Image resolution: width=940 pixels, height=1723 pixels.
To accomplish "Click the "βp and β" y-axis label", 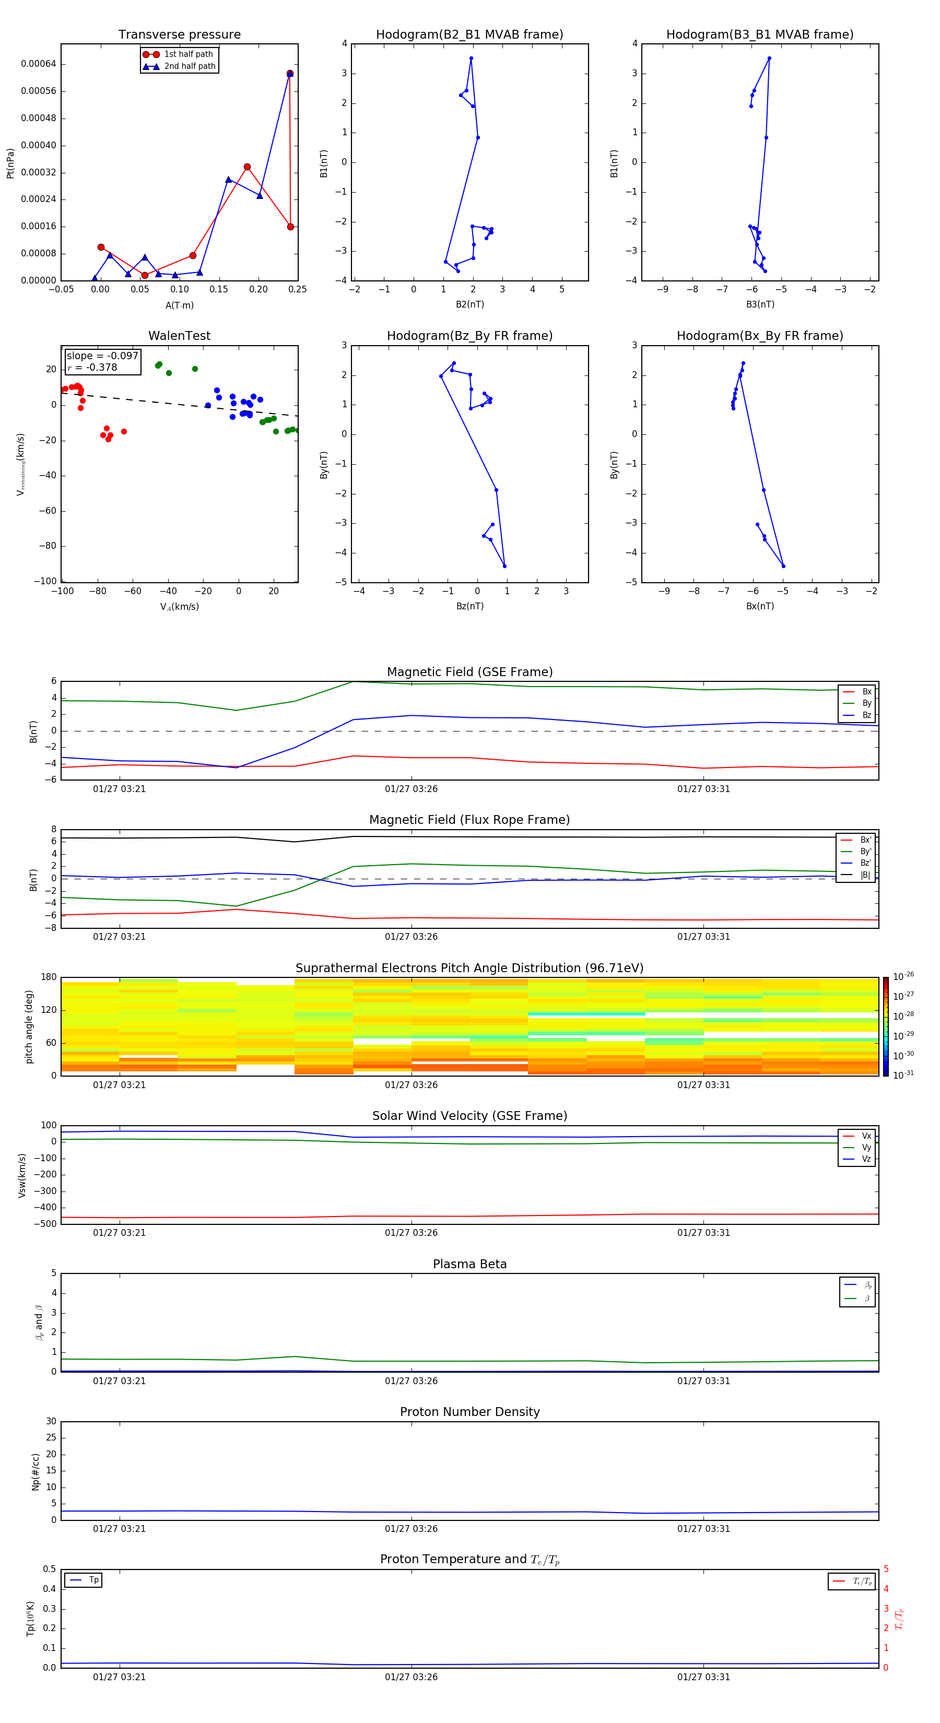I will click(39, 1323).
